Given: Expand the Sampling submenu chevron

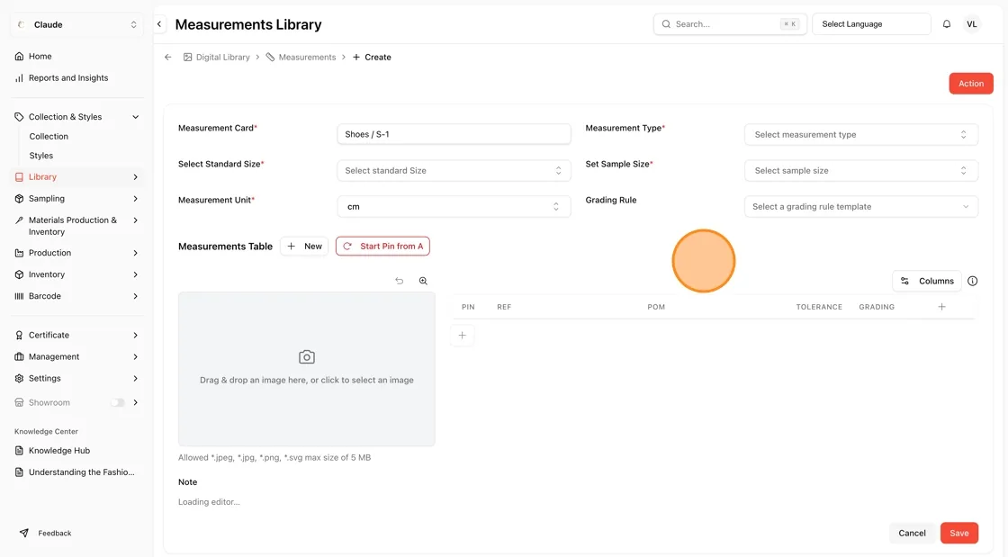Looking at the screenshot, I should [x=136, y=199].
